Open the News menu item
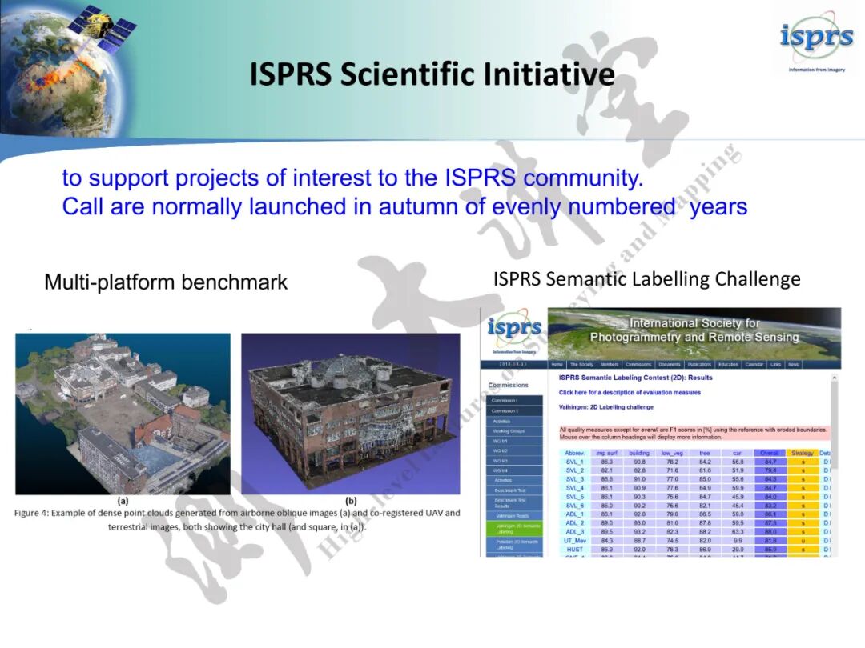This screenshot has height=648, width=865. pos(793,364)
